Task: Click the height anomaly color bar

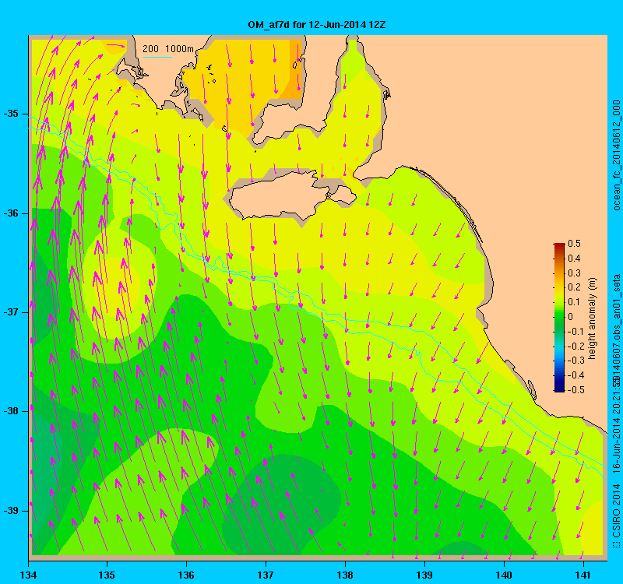Action: coord(559,317)
